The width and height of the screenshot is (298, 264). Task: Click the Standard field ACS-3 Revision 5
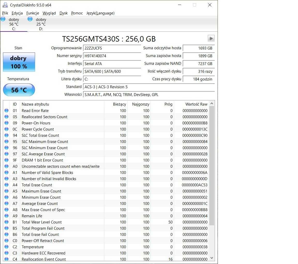pos(149,87)
